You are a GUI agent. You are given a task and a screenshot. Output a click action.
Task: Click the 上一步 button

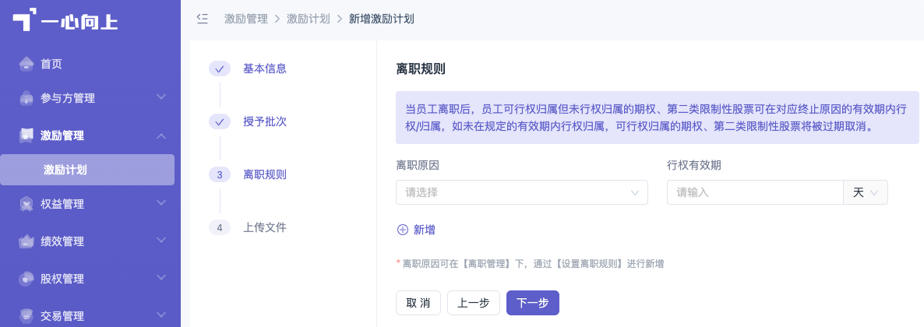coord(474,303)
